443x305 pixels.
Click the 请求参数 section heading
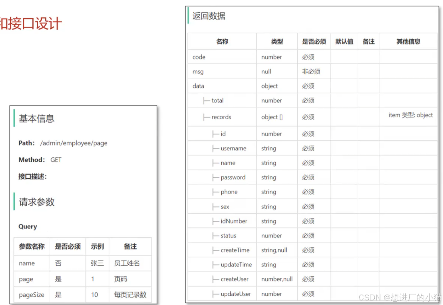click(x=36, y=202)
